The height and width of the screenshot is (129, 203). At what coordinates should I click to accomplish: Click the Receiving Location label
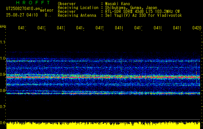(78, 8)
